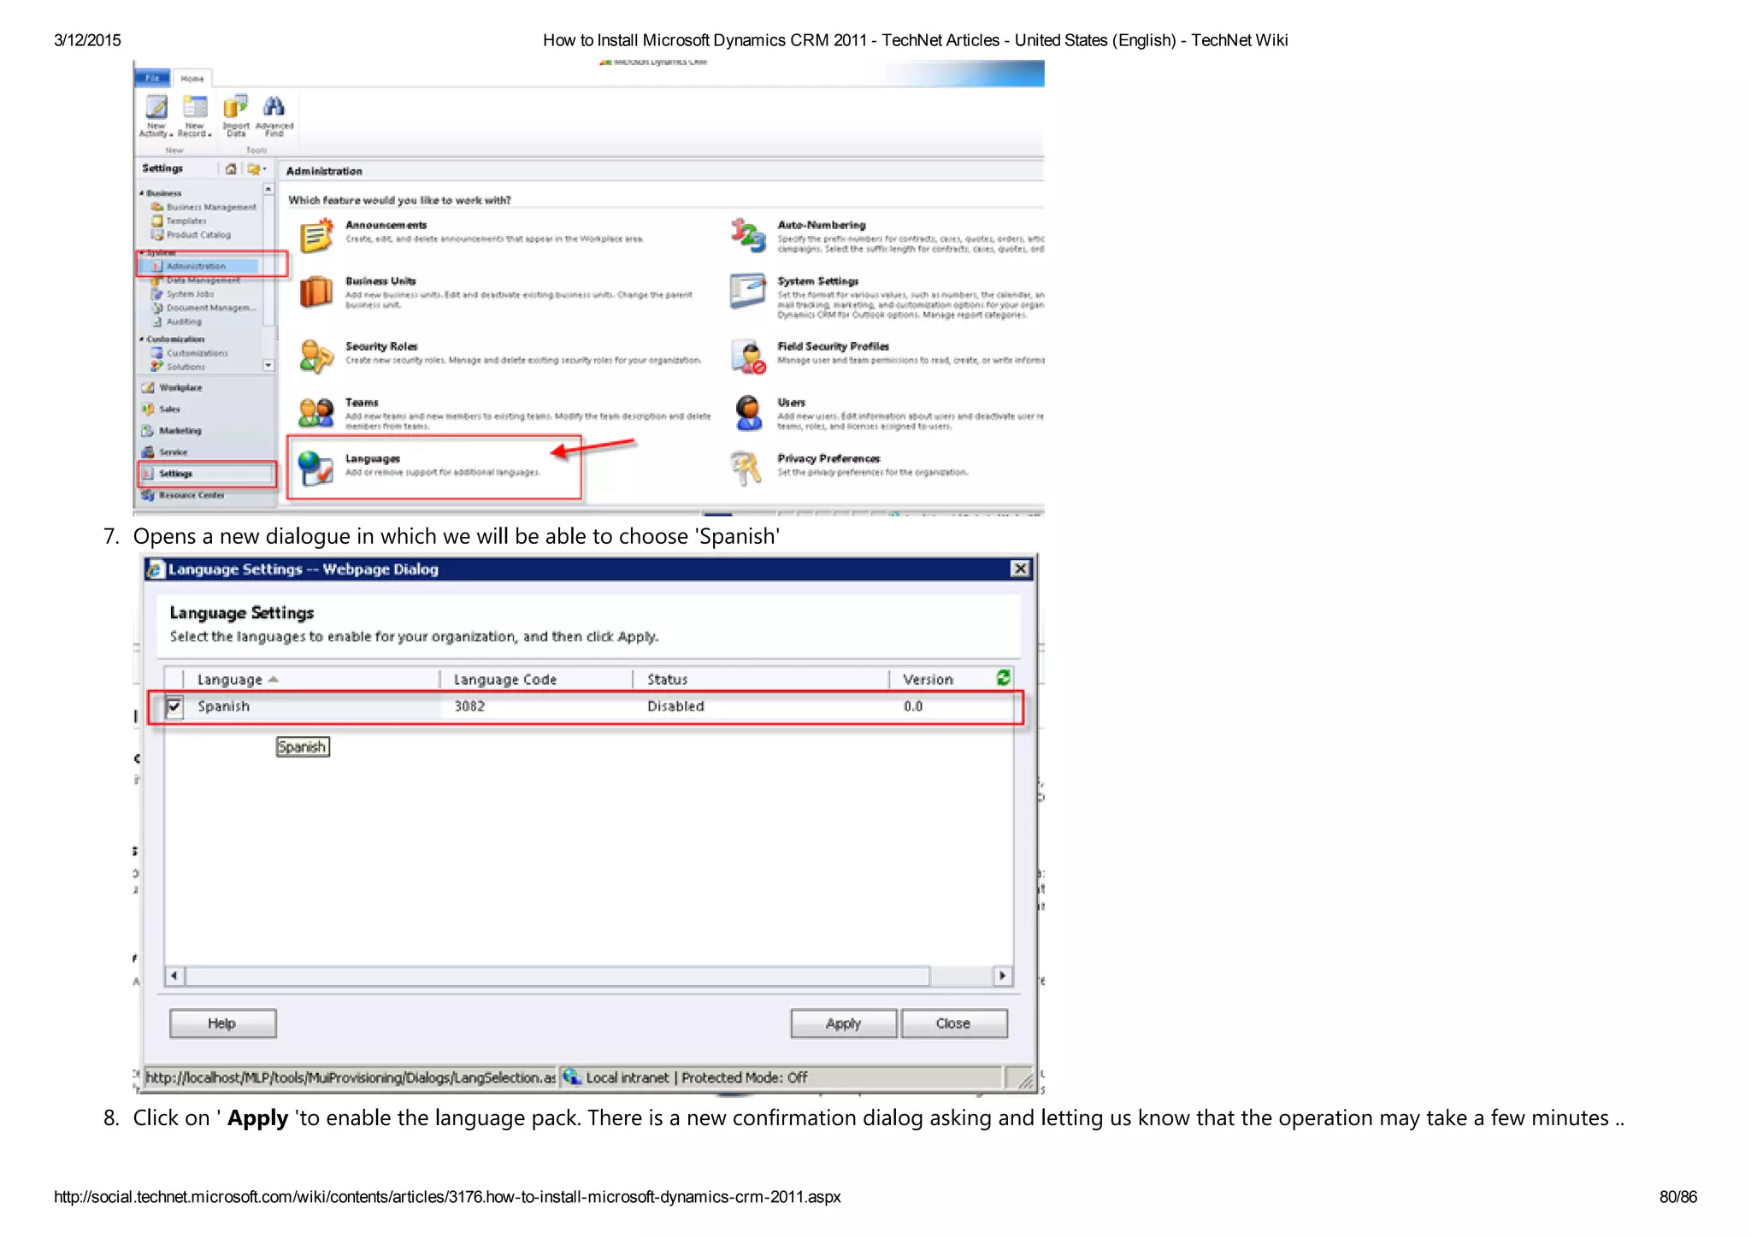Open the Languages globe icon

coord(315,468)
